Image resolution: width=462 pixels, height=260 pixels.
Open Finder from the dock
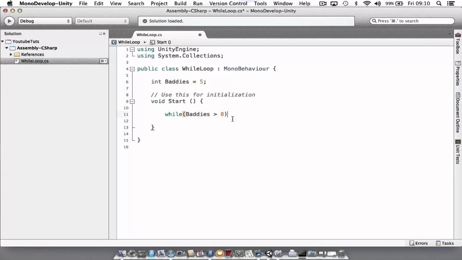[122, 253]
